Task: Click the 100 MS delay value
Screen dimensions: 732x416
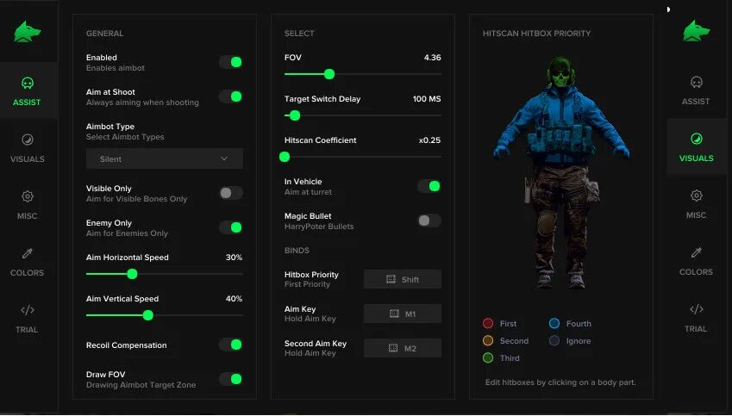Action: click(427, 99)
